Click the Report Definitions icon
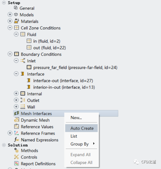The width and height of the screenshot is (161, 169). [x=16, y=164]
